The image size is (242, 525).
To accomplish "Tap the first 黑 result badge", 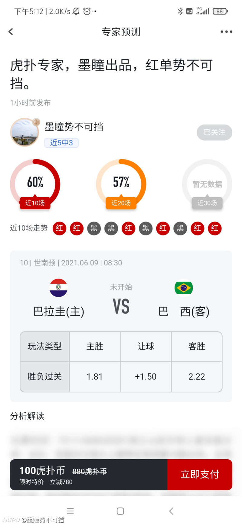I will pos(94,228).
